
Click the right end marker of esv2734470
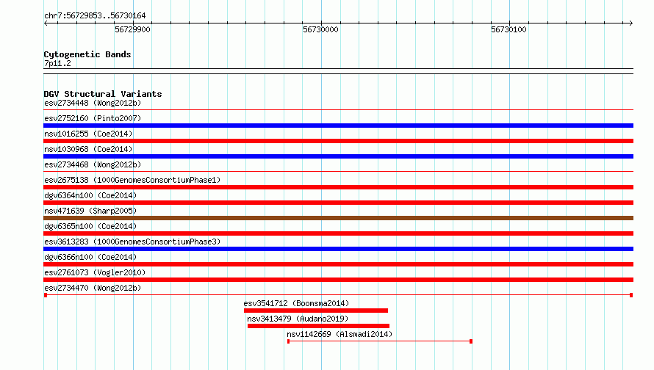[x=631, y=295]
